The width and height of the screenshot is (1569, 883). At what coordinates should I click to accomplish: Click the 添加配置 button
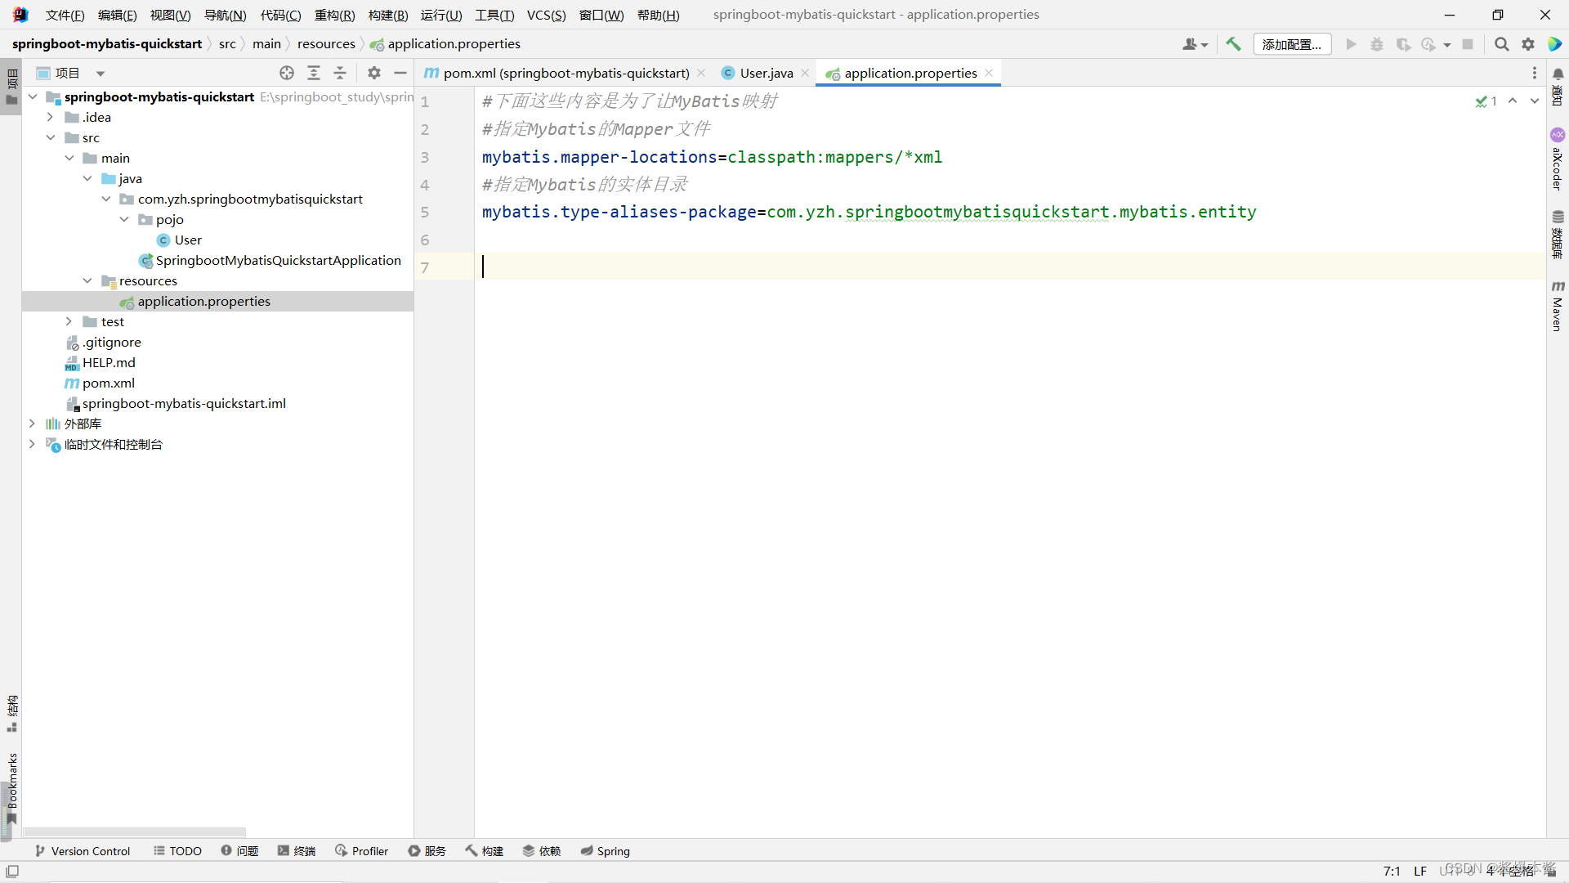1291,44
